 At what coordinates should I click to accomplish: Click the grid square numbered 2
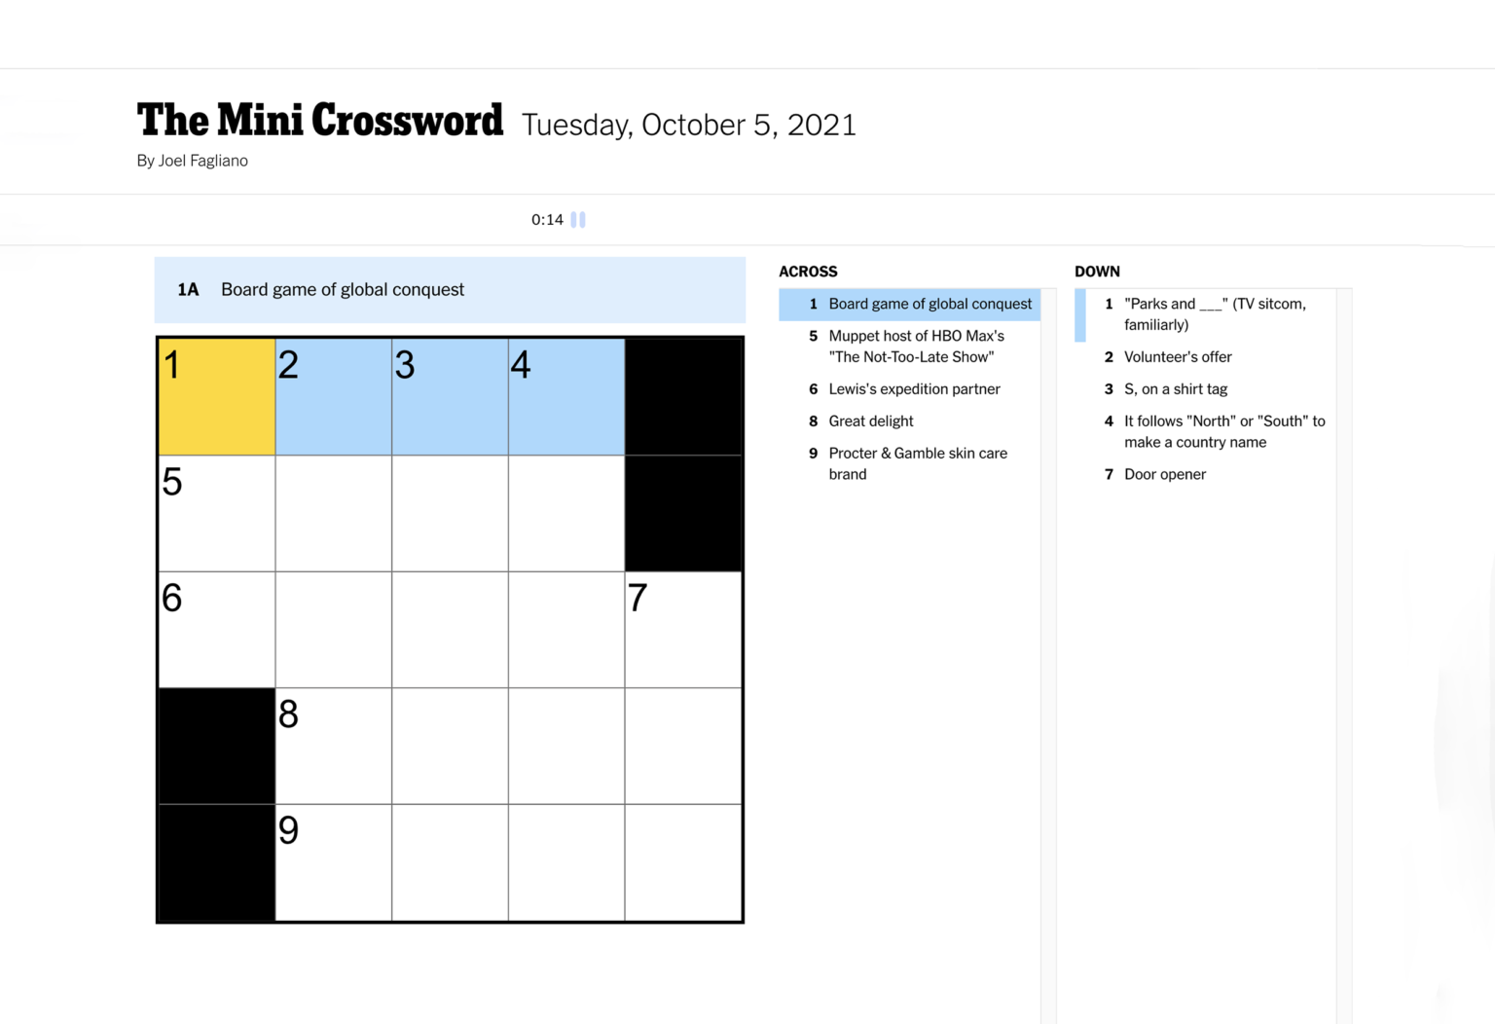pos(334,397)
